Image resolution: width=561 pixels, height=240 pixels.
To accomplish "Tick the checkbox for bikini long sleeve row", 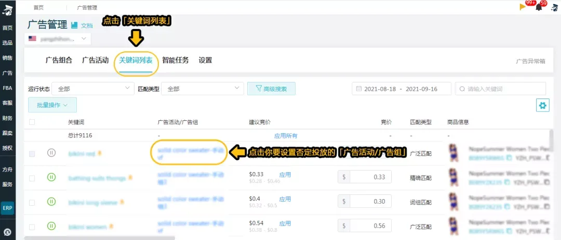I will pyautogui.click(x=32, y=202).
